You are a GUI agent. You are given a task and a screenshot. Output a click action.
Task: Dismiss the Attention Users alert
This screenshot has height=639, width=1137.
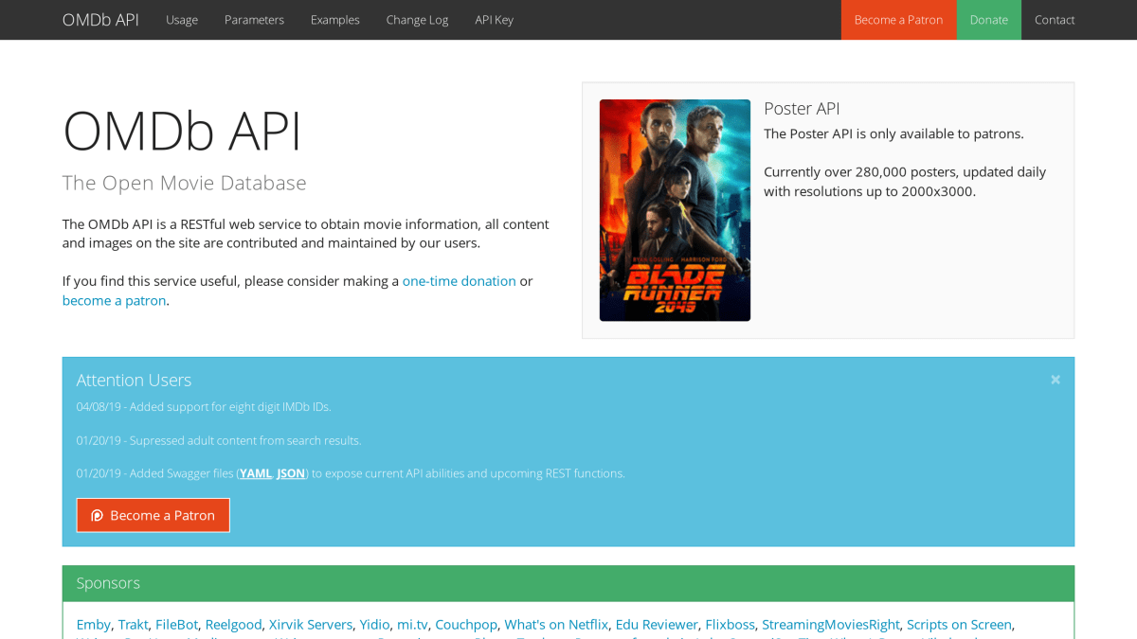[1056, 380]
